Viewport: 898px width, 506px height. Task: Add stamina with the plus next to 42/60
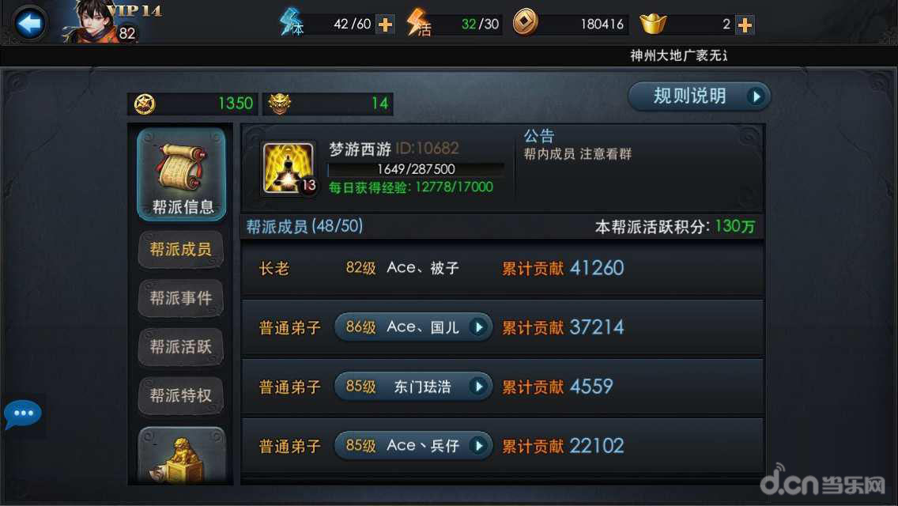pos(386,25)
